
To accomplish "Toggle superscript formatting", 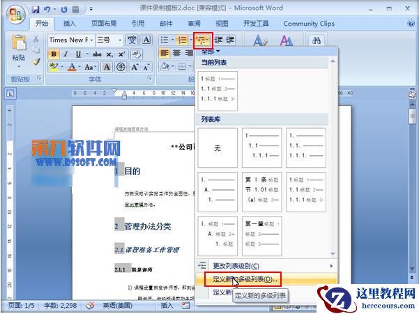I will point(121,54).
